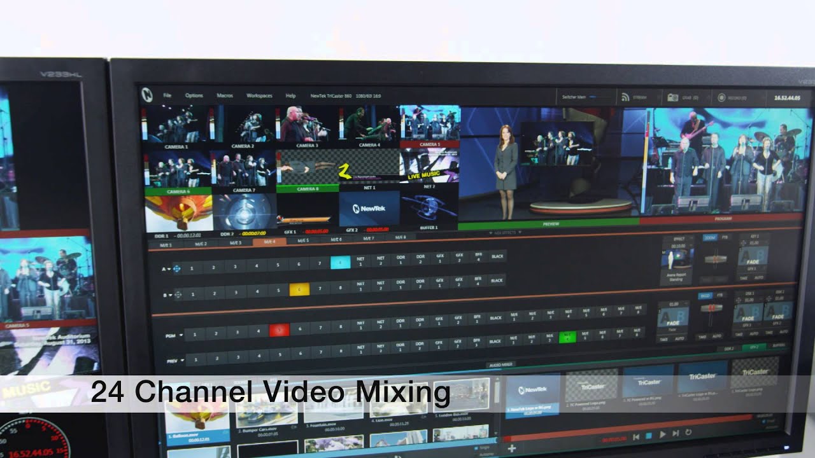
Task: Open the PREV row dropdown arrow
Action: 182,361
